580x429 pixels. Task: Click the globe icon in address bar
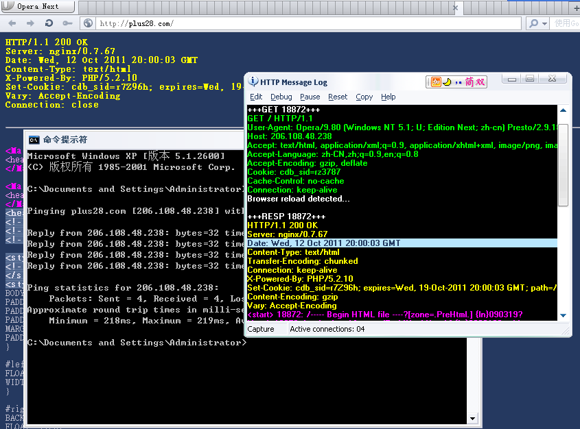pyautogui.click(x=89, y=23)
